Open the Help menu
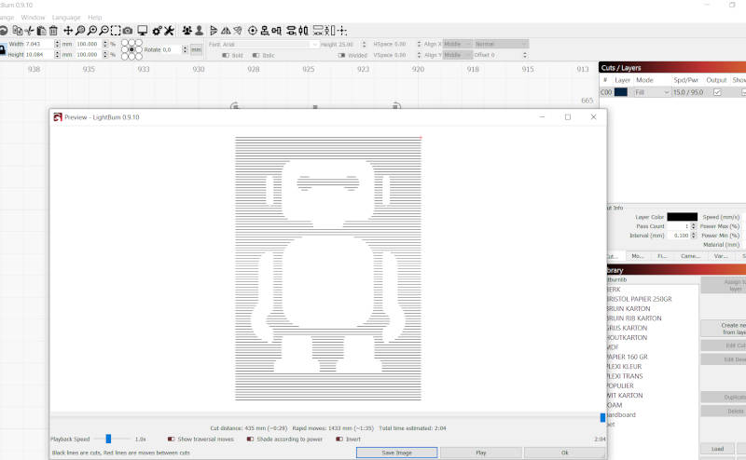 95,17
